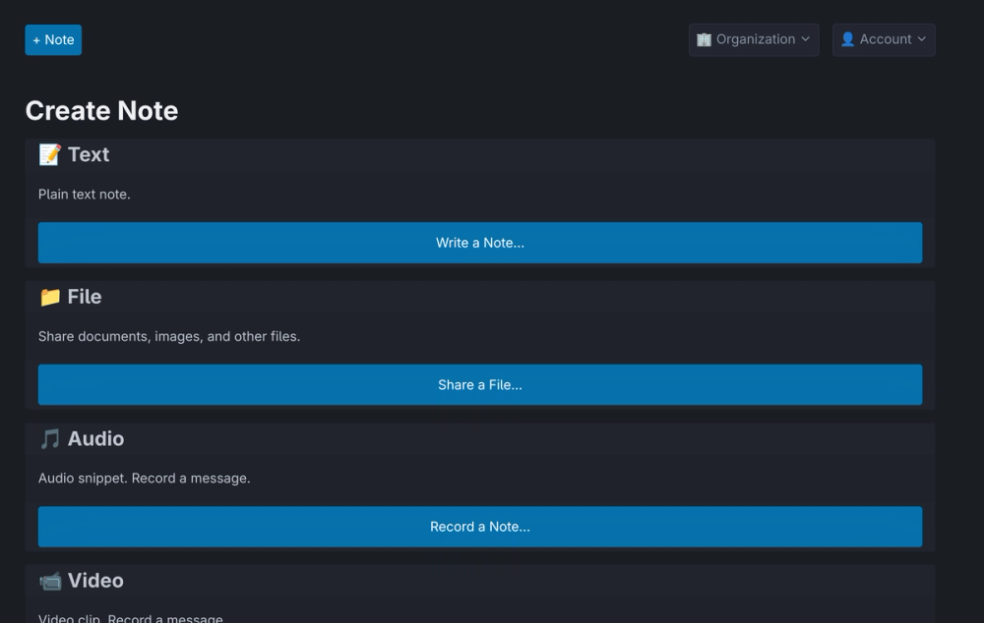
Task: Click the building icon in Organization menu
Action: (705, 39)
